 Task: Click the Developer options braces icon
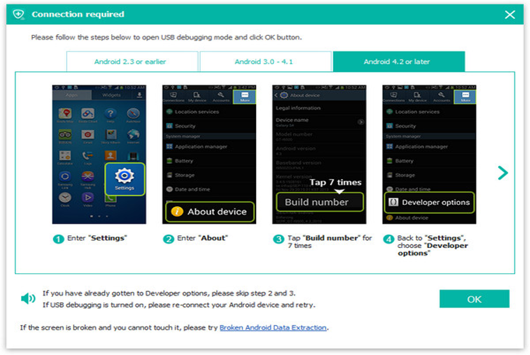[393, 202]
